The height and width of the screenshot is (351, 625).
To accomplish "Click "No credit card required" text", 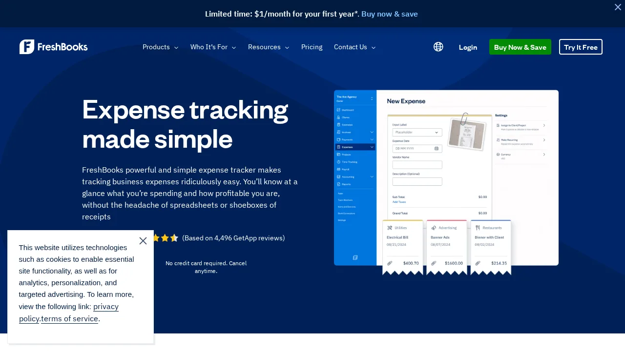I will point(195,263).
